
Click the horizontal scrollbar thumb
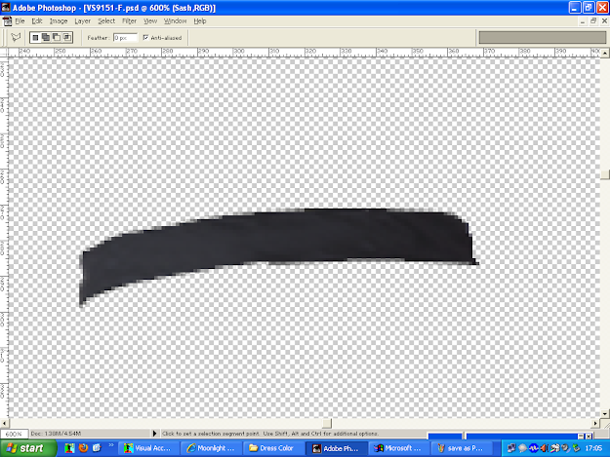(327, 423)
